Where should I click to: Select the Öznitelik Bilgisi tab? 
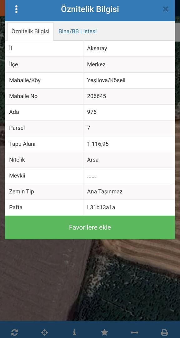[30, 32]
